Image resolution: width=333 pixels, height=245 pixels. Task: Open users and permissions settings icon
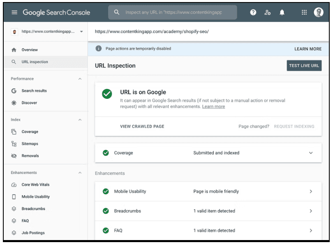267,12
